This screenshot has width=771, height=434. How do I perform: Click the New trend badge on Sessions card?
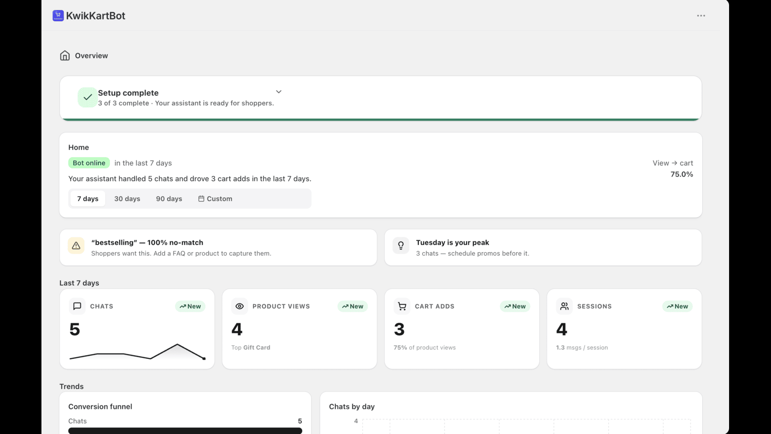[x=678, y=306]
